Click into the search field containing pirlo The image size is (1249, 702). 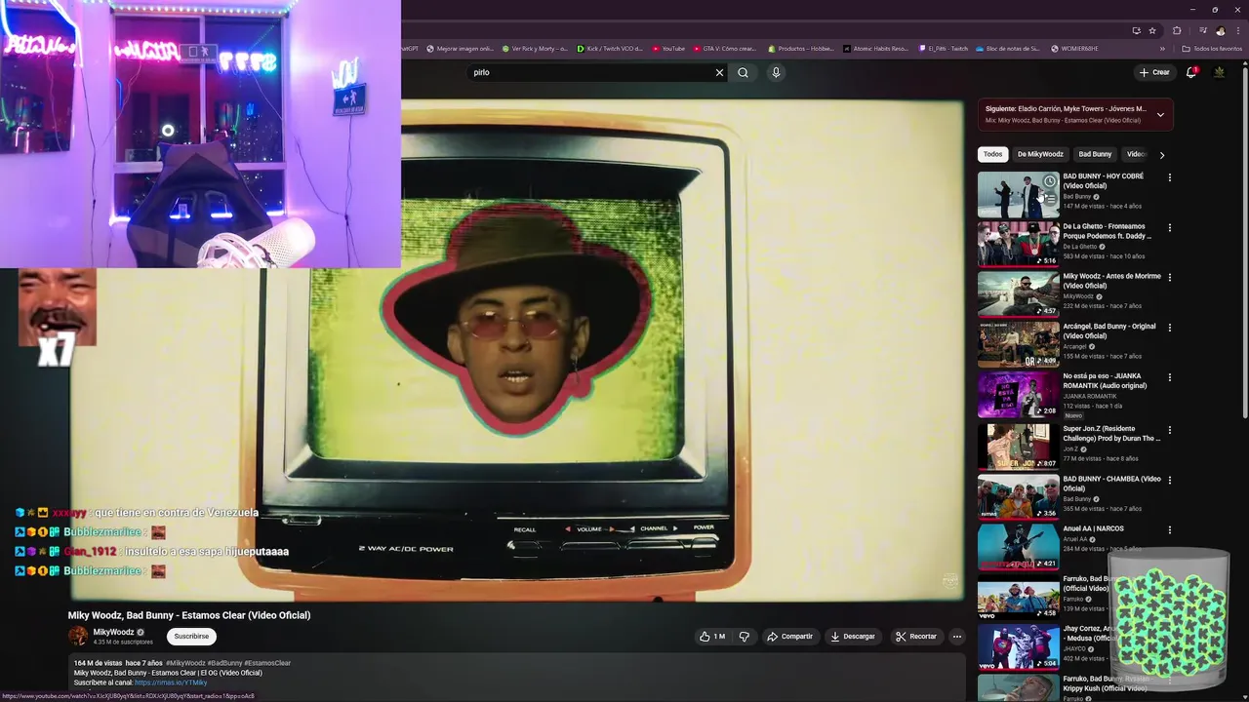590,72
